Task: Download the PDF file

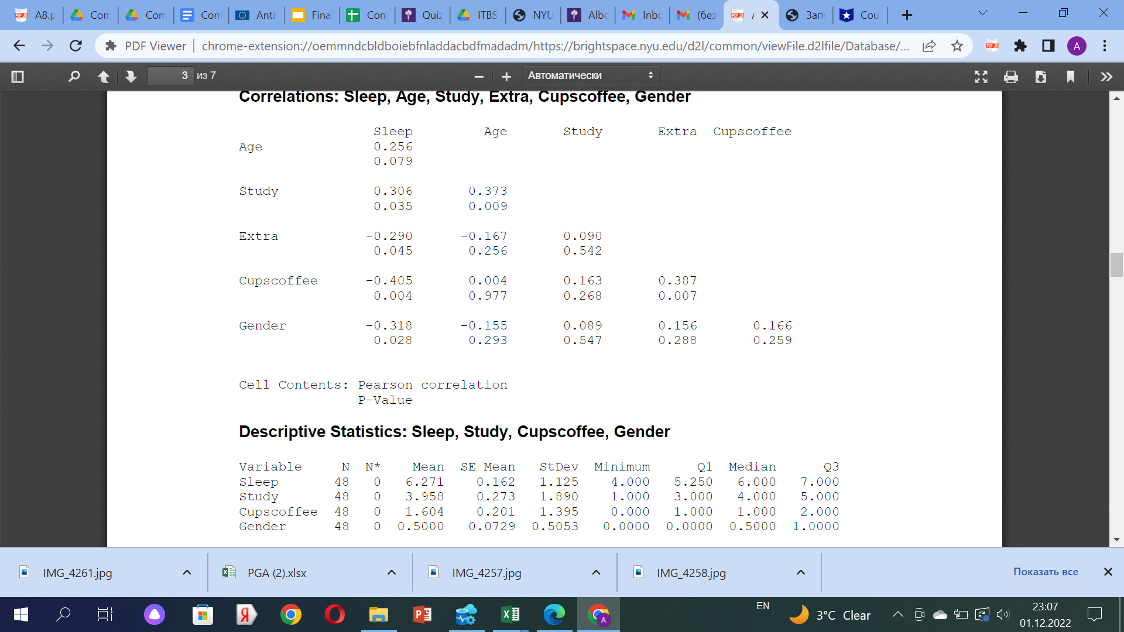Action: point(1041,76)
